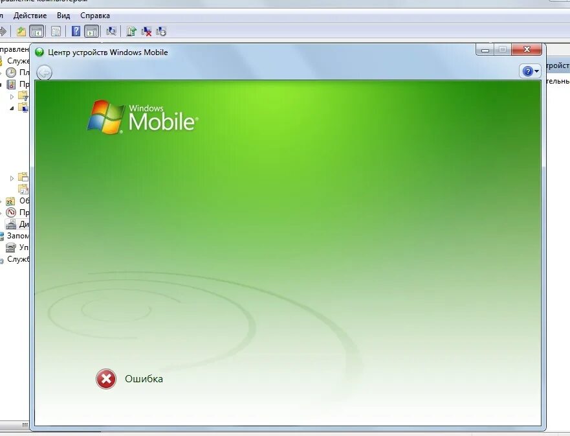Toggle the Show/Hide Action Pane button
This screenshot has width=570, height=436.
click(x=92, y=32)
